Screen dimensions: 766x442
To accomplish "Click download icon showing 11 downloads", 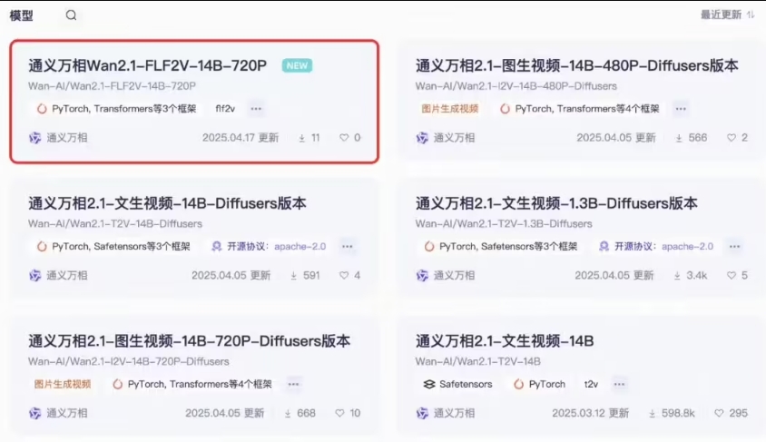I will pos(302,138).
